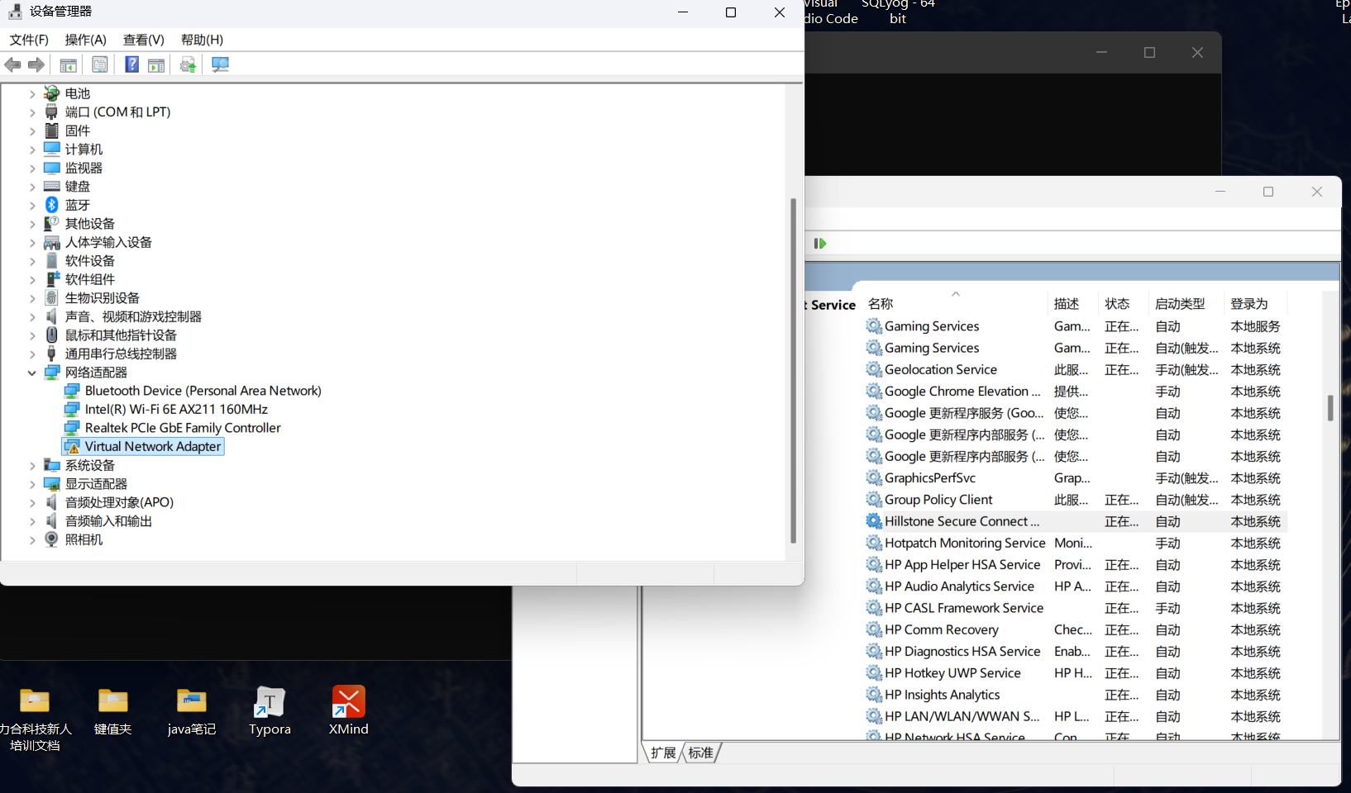Sort services by 描述 column header
1351x793 pixels.
[x=1072, y=303]
